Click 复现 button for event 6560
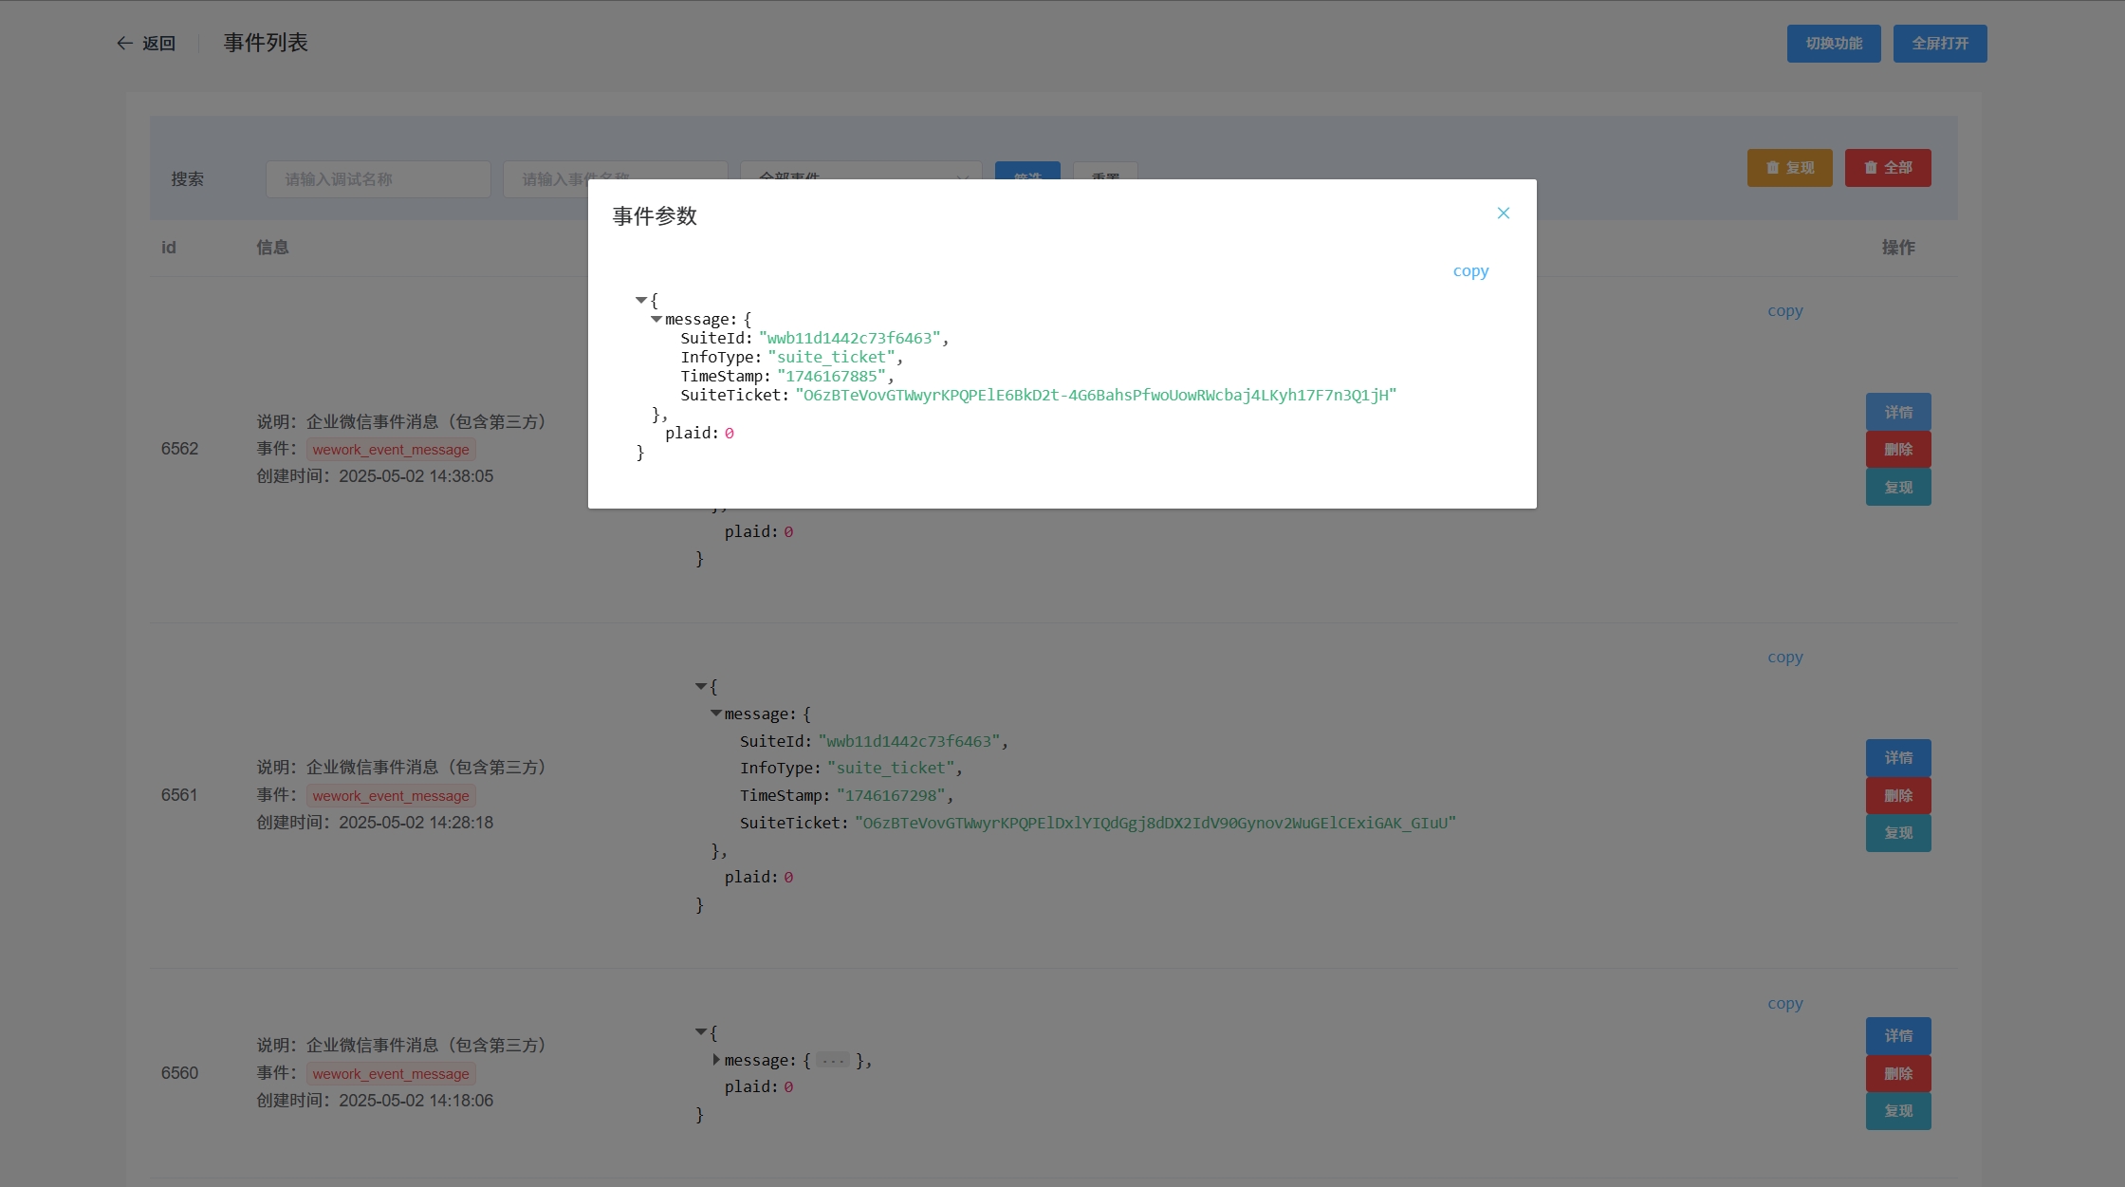 click(x=1897, y=1111)
